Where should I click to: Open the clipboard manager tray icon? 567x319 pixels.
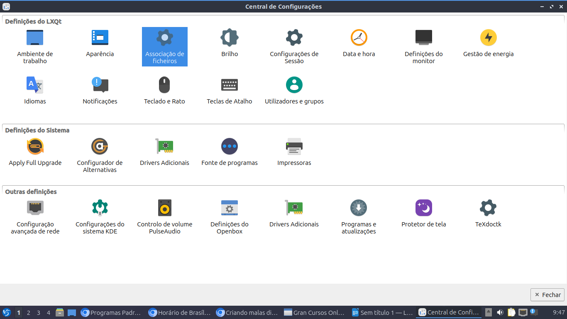512,312
